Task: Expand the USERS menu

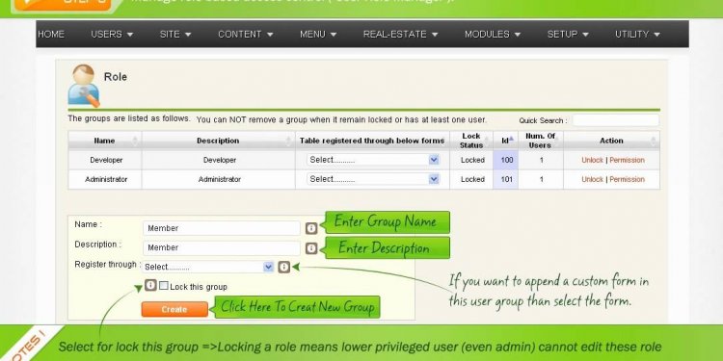Action: tap(112, 34)
